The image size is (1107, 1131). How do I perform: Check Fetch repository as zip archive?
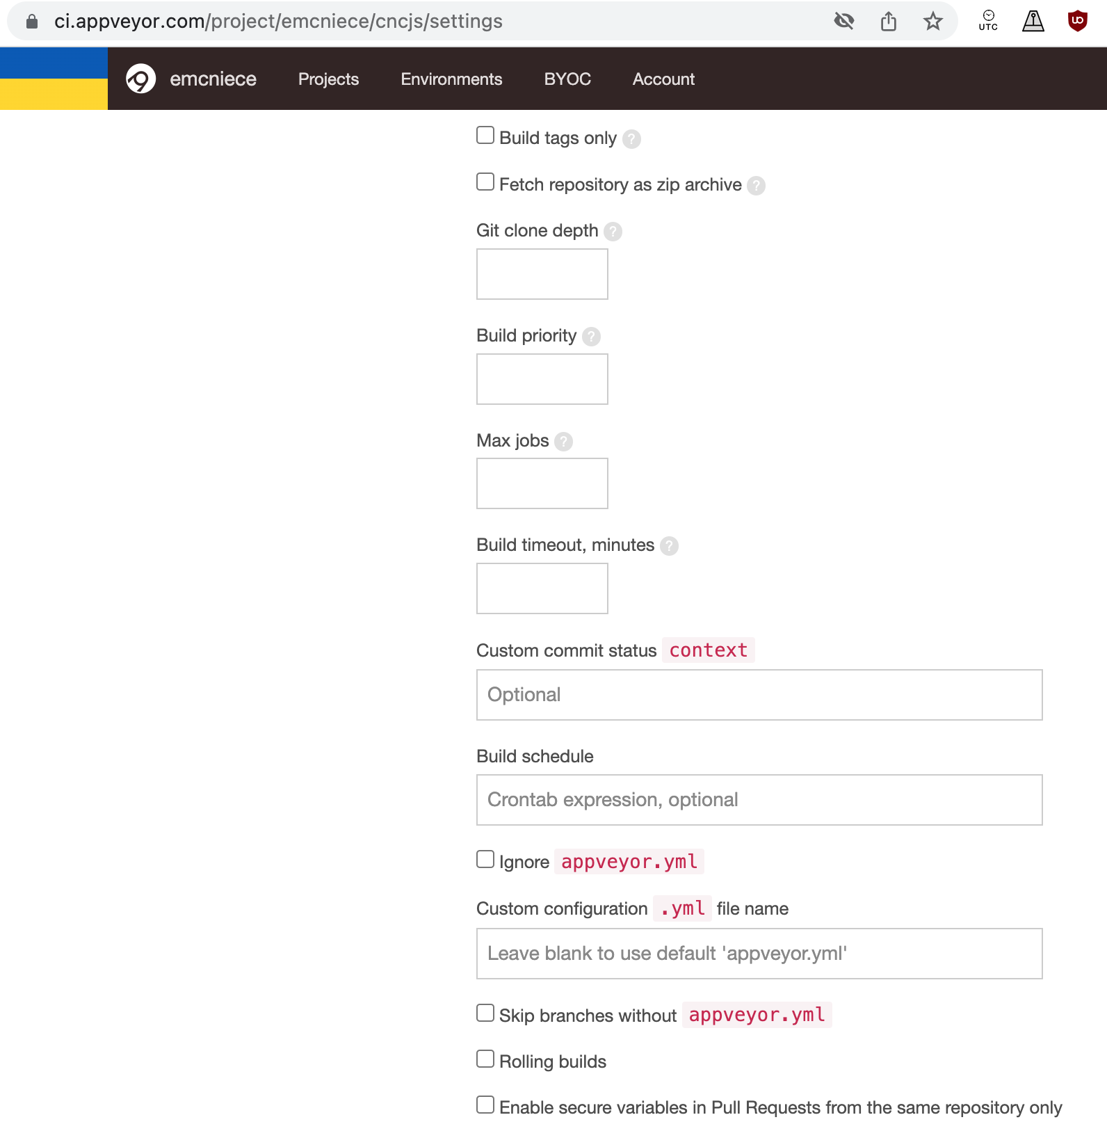pyautogui.click(x=485, y=182)
